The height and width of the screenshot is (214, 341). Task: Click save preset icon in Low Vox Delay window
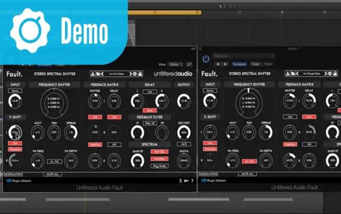tap(92, 74)
